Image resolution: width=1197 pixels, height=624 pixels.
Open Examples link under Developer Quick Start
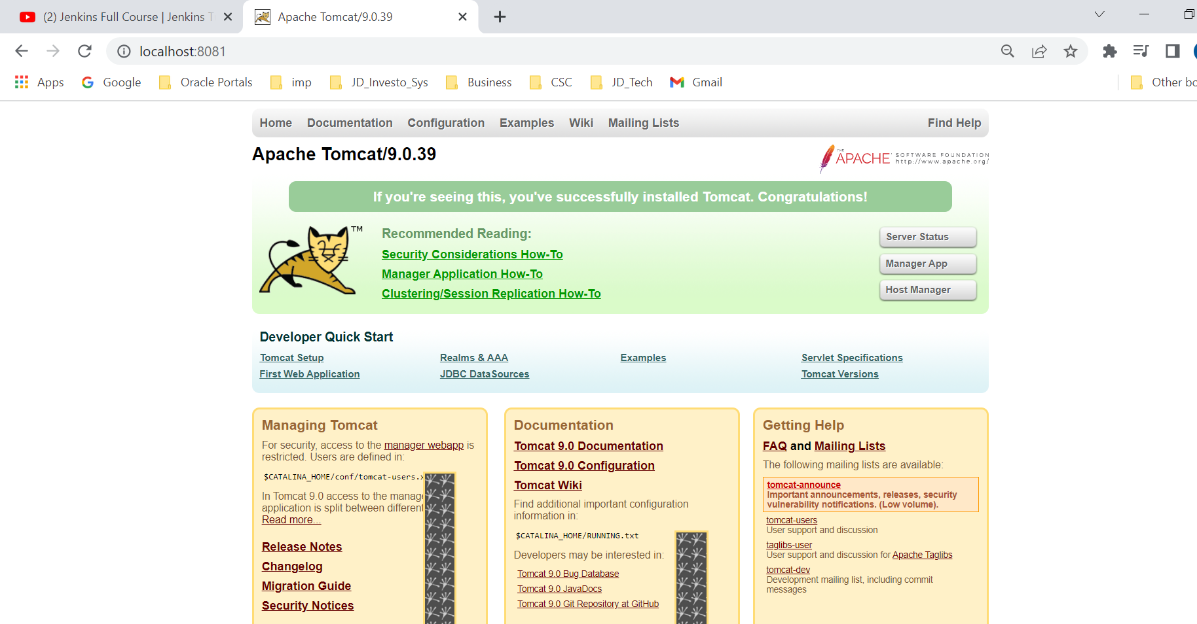[x=643, y=358]
